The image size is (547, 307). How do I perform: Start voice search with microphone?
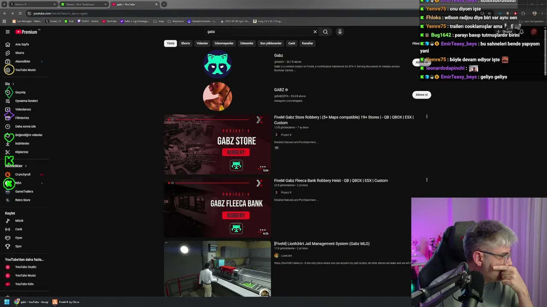[340, 32]
